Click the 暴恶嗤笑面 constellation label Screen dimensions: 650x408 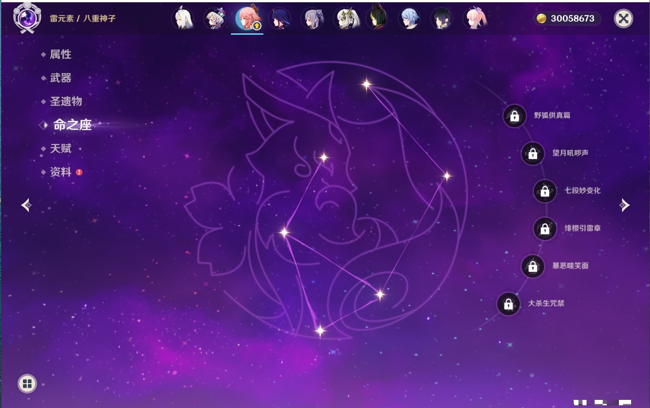click(570, 266)
